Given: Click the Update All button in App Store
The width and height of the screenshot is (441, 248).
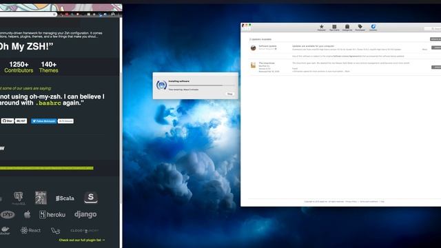Looking at the screenshot, I should coord(435,39).
